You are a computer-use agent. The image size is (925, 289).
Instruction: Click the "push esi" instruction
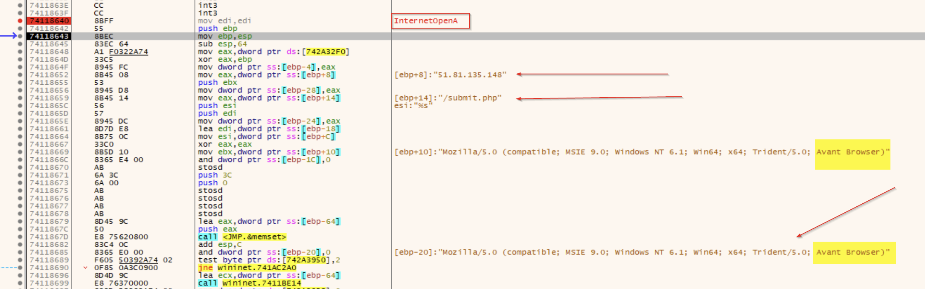[x=217, y=105]
